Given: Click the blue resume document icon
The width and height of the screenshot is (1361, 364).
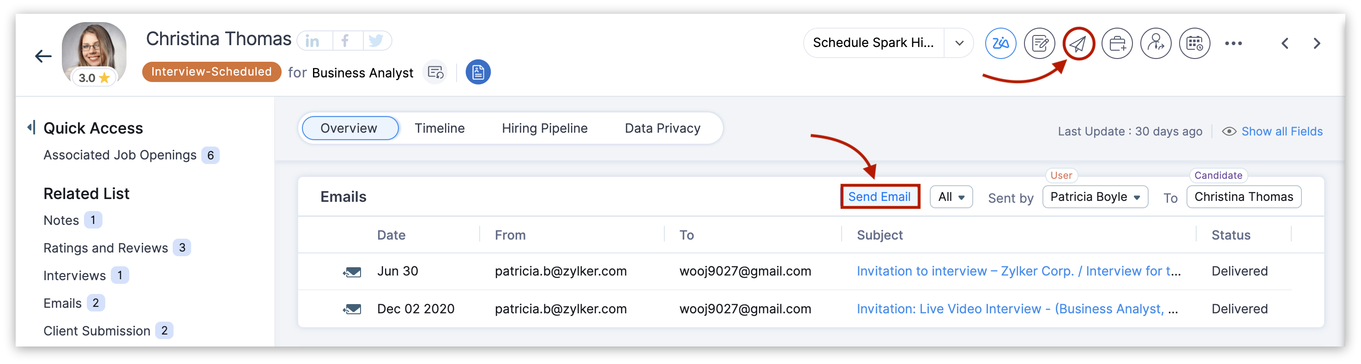Looking at the screenshot, I should tap(478, 72).
